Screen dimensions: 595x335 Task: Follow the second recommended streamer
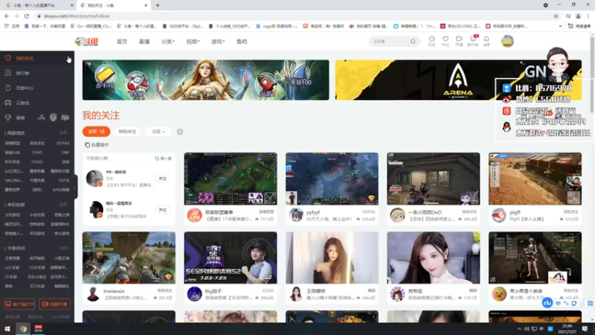click(x=162, y=210)
